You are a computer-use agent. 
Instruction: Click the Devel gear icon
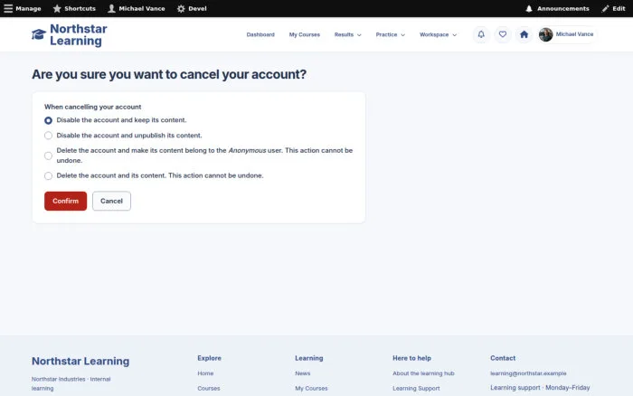click(181, 8)
